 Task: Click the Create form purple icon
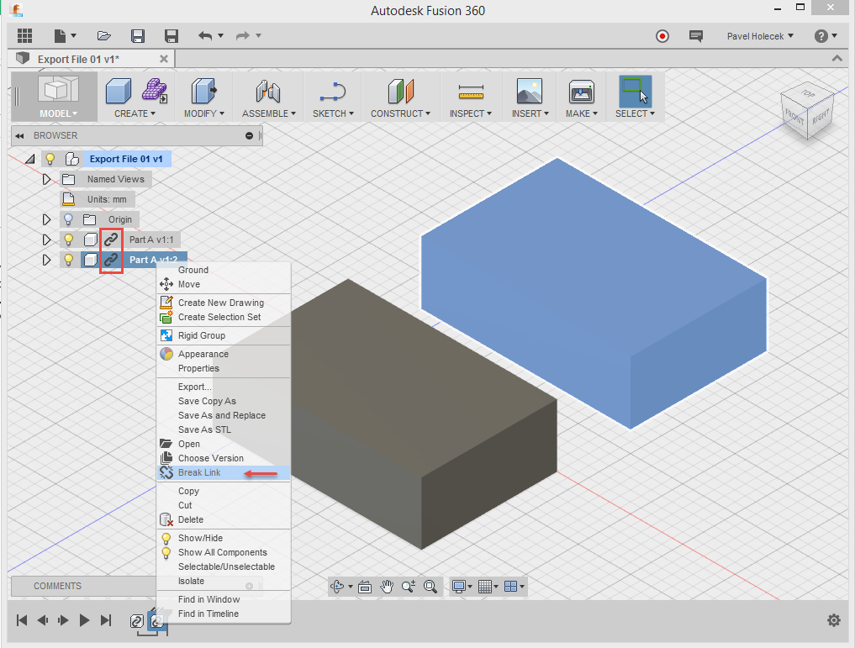pyautogui.click(x=155, y=91)
